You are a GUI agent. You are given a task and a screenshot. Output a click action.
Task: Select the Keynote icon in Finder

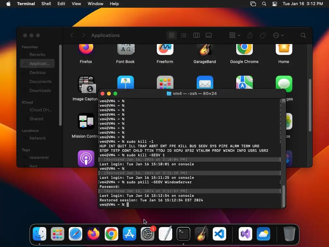pos(126,82)
